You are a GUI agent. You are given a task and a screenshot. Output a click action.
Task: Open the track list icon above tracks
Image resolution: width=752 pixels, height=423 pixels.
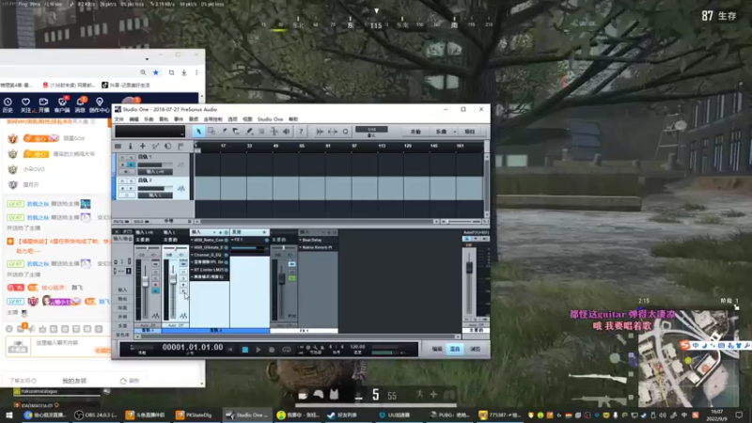[118, 146]
